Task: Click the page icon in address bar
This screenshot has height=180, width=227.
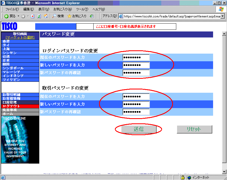Action: click(121, 16)
